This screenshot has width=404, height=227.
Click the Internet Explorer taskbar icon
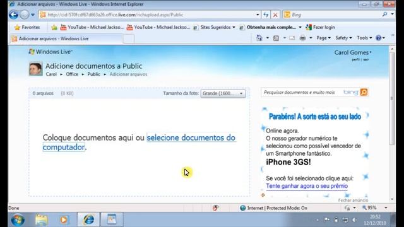click(88, 219)
